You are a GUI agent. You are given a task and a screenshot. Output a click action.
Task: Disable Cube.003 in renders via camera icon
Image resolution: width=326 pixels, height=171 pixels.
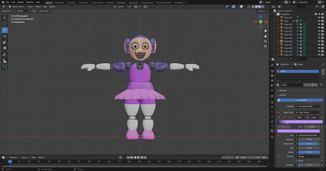[322, 31]
